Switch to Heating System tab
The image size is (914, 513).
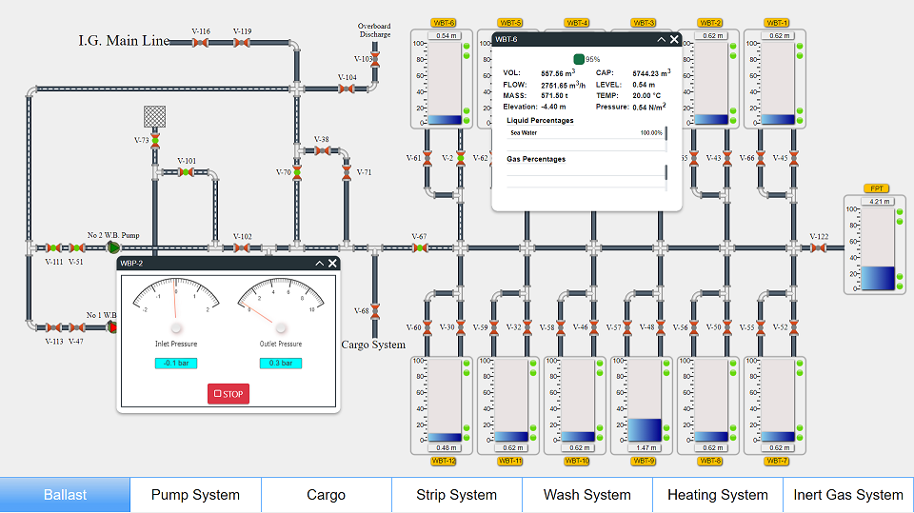[x=718, y=495]
